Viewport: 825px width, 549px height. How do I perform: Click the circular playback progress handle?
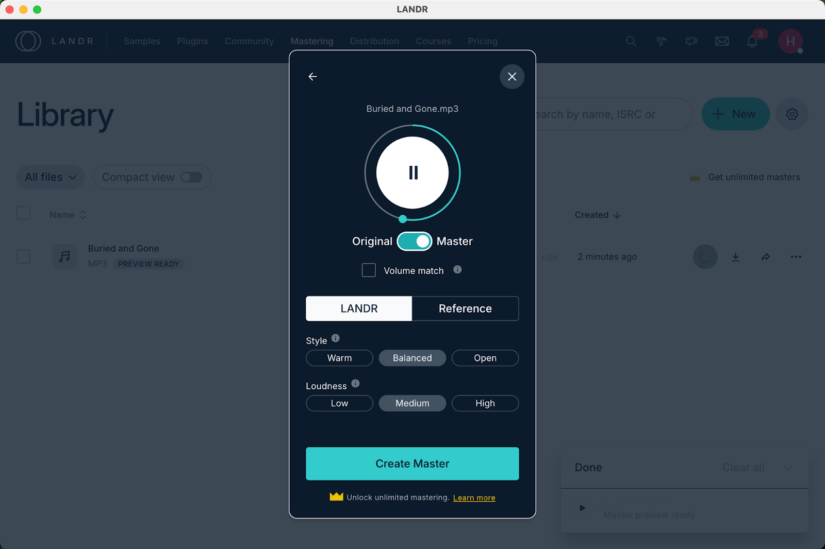pyautogui.click(x=403, y=219)
